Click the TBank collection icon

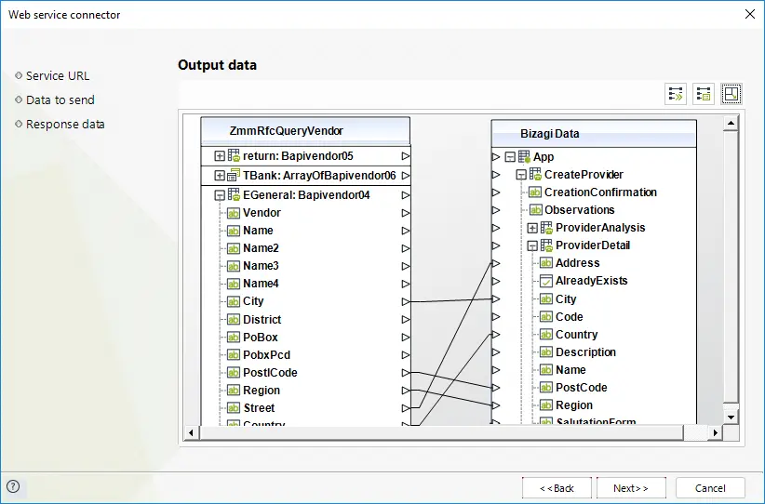[x=234, y=175]
